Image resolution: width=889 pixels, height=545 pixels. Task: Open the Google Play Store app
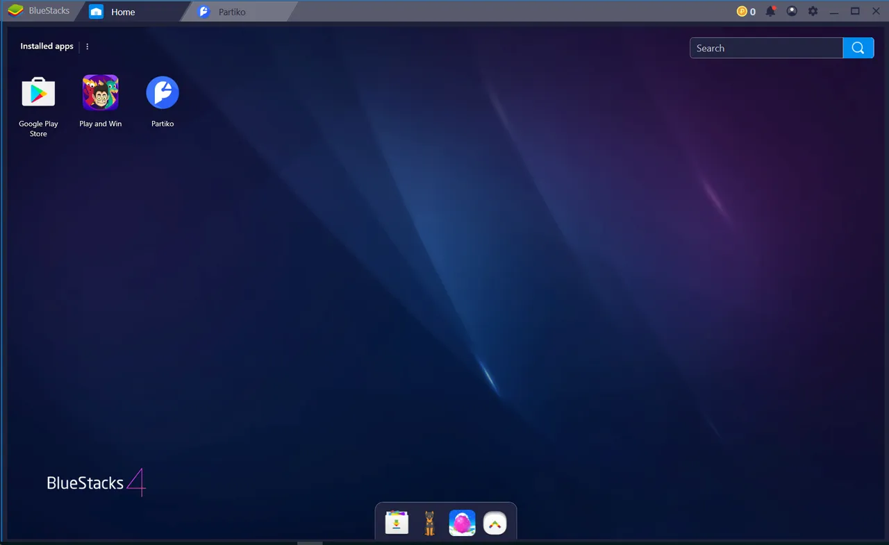(38, 93)
